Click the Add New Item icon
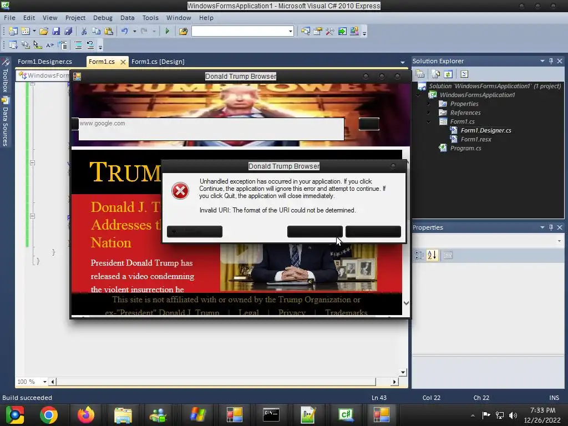 tap(26, 32)
